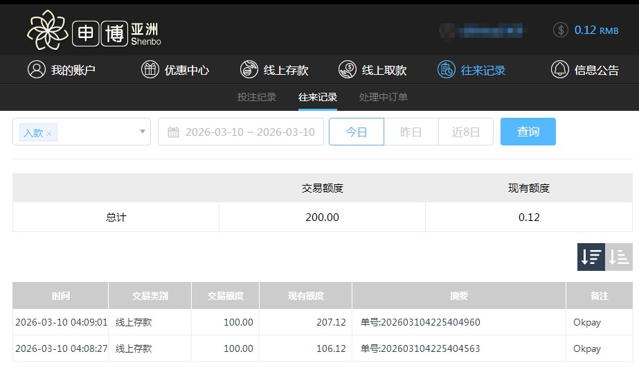The height and width of the screenshot is (372, 639).
Task: Open 线上存款 menu item
Action: (274, 70)
